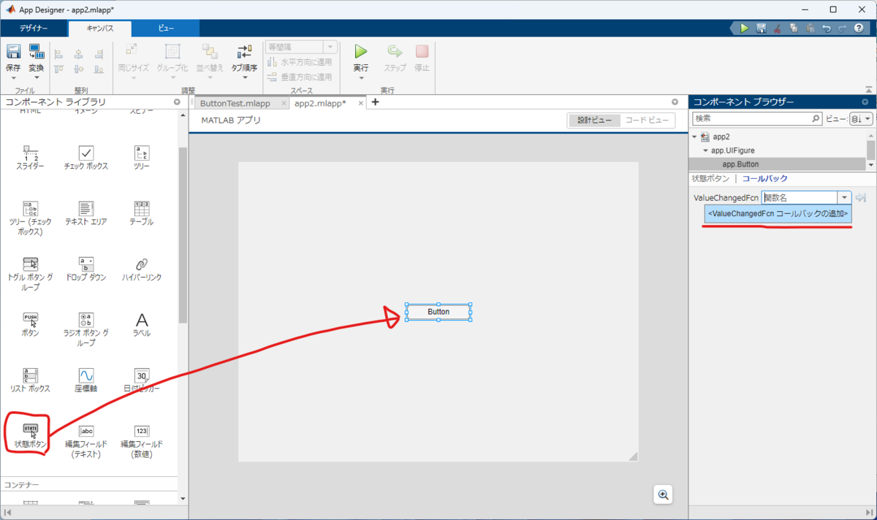The width and height of the screenshot is (877, 520).
Task: Switch to State Button (状態ボタン) properties tab
Action: [710, 178]
